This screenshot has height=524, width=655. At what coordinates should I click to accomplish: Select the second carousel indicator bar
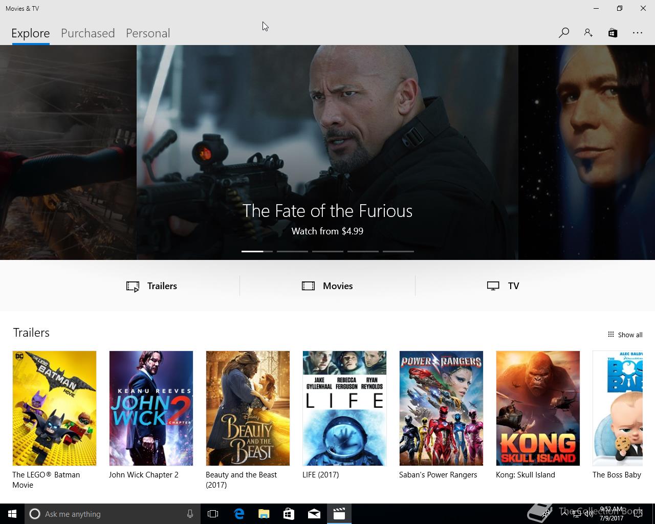point(292,251)
